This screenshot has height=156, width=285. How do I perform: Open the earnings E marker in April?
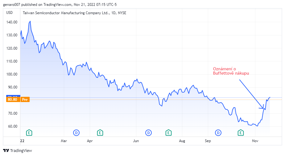click(x=100, y=133)
